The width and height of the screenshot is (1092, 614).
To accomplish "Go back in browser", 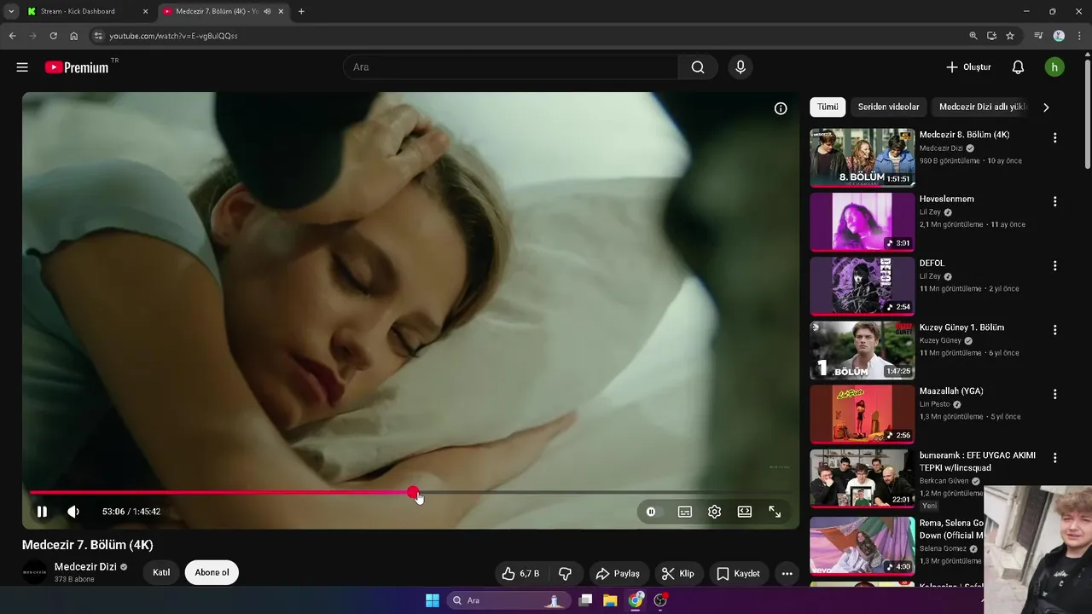I will [12, 36].
